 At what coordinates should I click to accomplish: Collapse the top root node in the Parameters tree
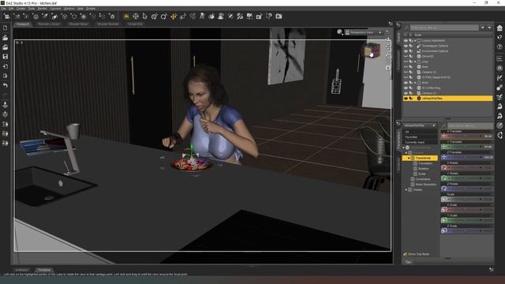pos(404,148)
